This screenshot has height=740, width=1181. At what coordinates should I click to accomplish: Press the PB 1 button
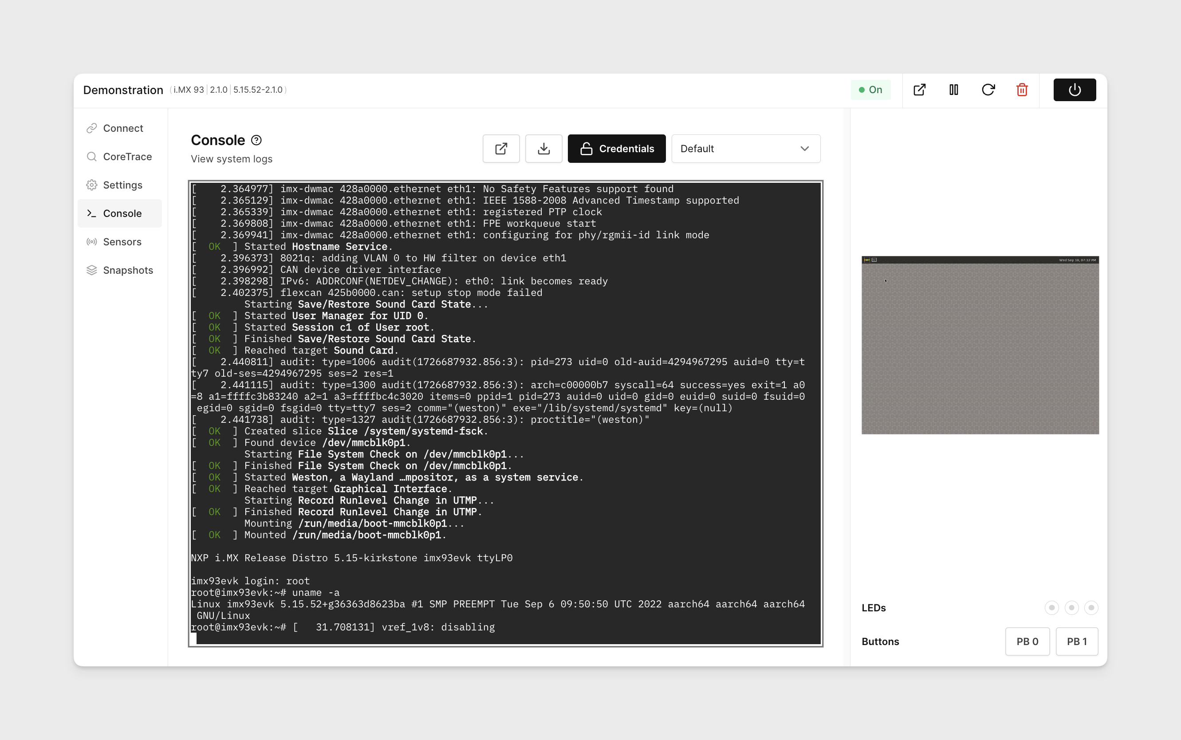pos(1076,641)
